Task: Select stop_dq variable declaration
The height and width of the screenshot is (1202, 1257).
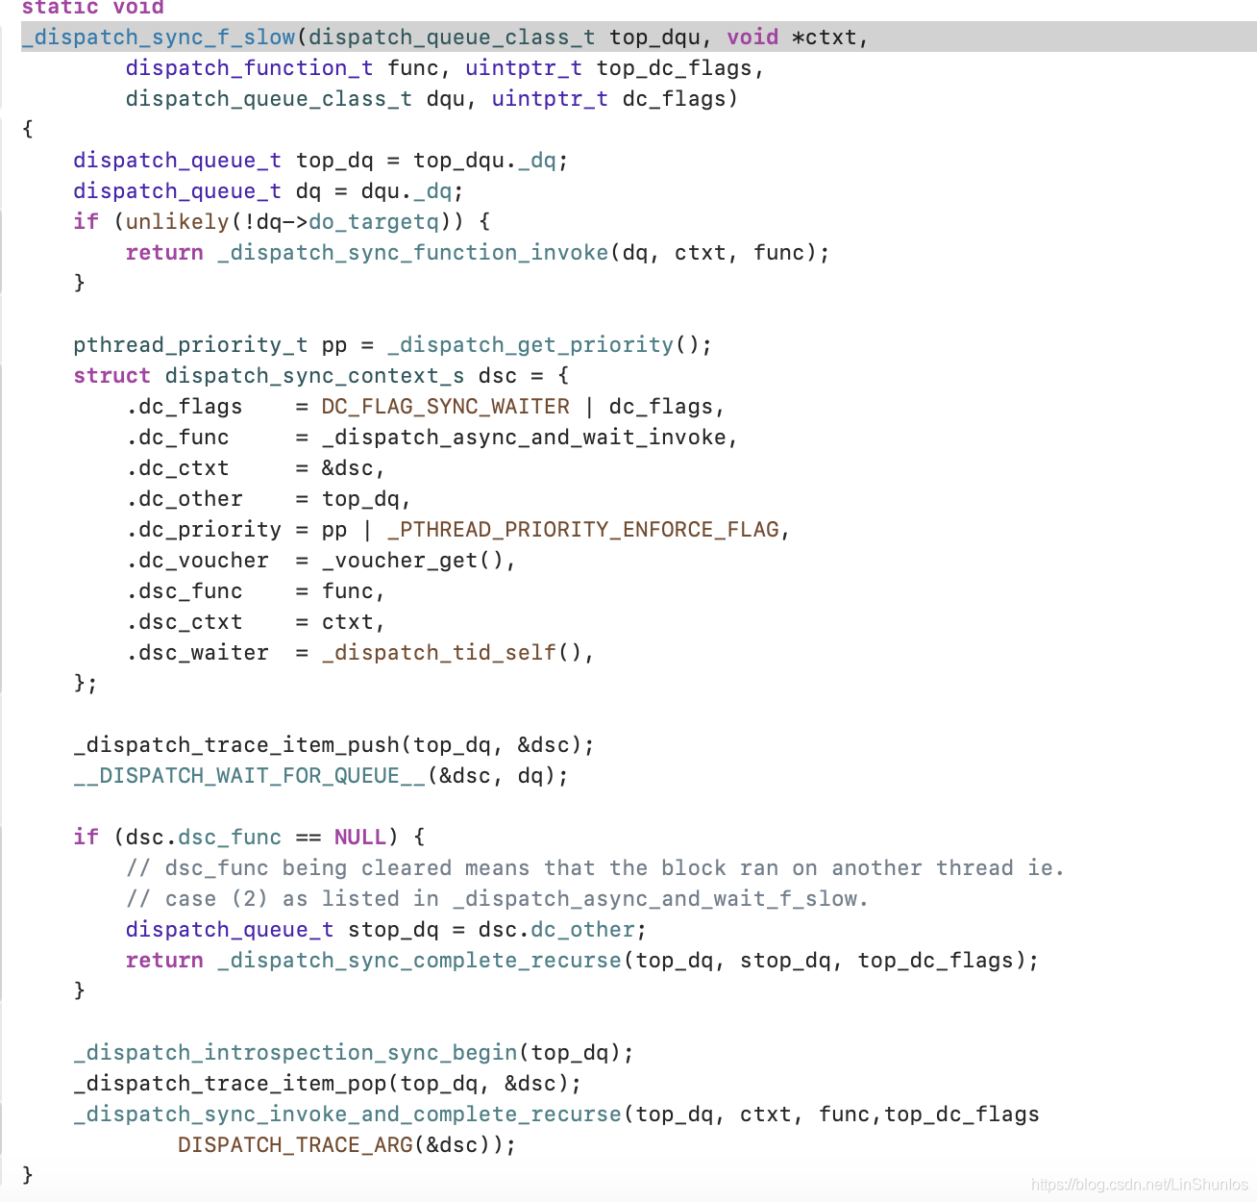Action: click(393, 930)
